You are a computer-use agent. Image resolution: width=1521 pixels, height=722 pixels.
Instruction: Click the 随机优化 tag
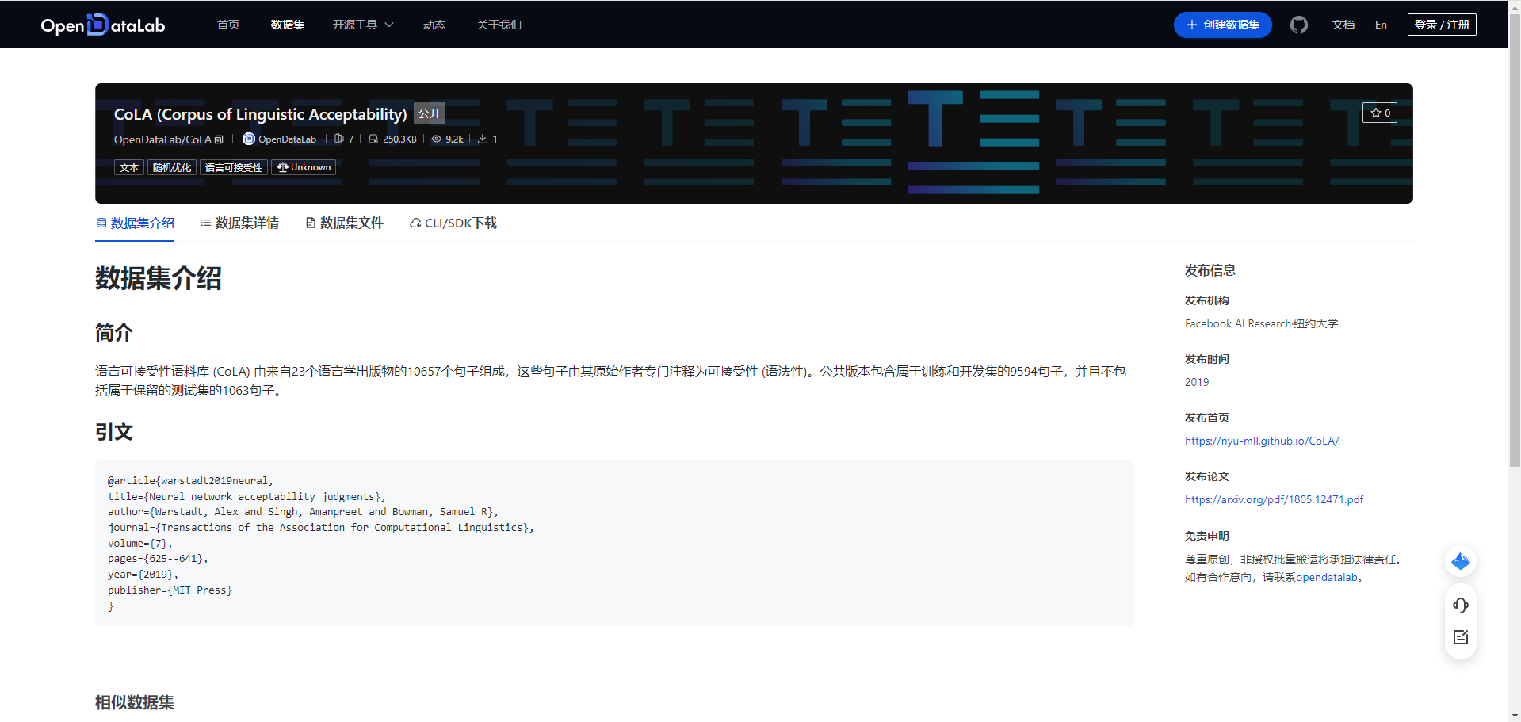pyautogui.click(x=171, y=167)
